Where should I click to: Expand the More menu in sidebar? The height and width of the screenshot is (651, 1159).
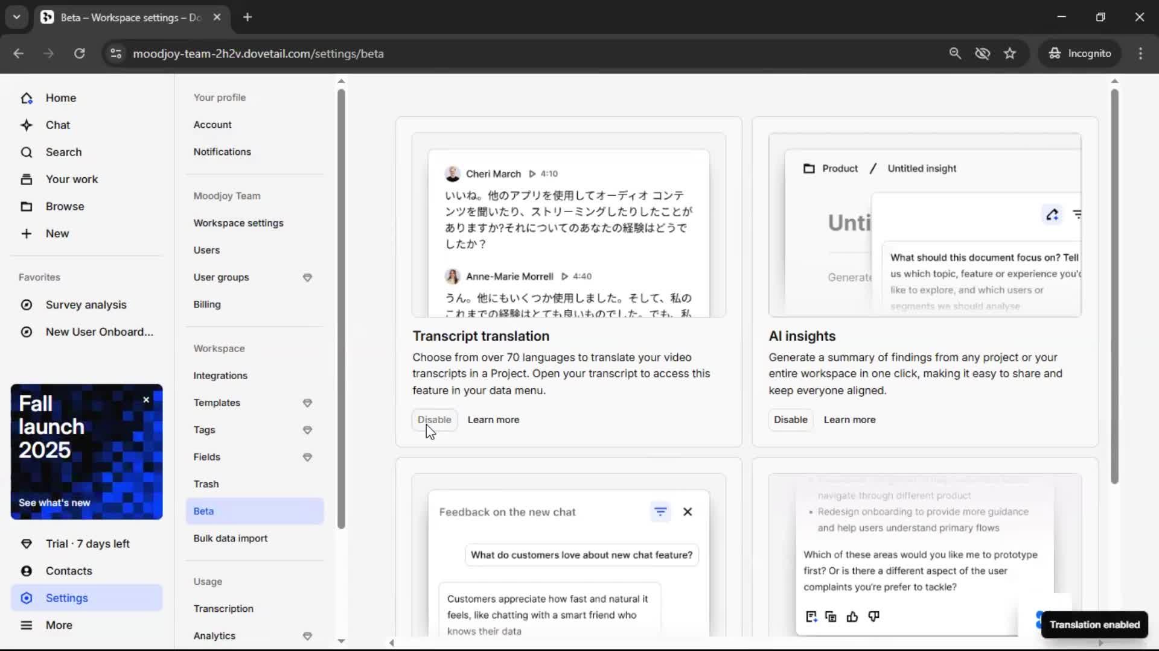tap(59, 625)
